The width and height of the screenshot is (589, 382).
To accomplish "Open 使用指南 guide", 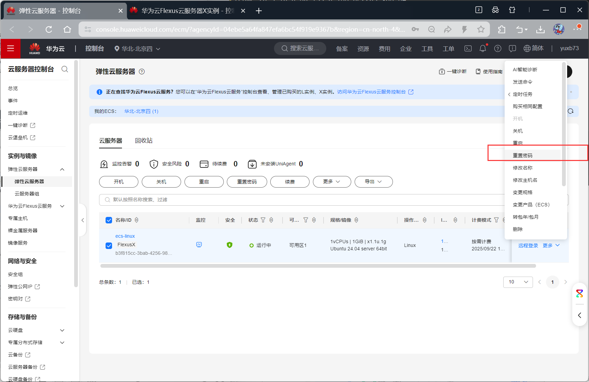I will pos(489,71).
